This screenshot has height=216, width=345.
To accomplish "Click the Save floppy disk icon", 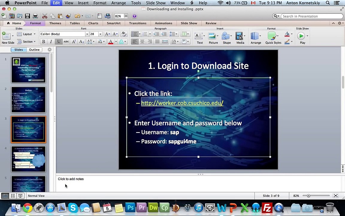I will 27,16.
